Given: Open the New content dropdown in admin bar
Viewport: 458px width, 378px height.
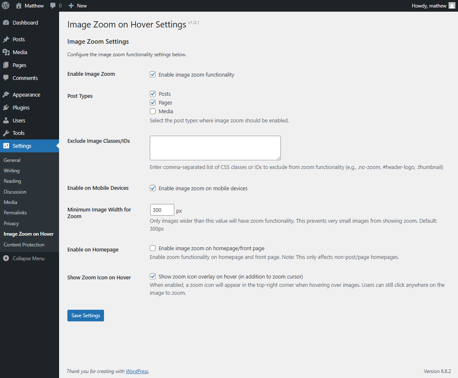Looking at the screenshot, I should [78, 6].
